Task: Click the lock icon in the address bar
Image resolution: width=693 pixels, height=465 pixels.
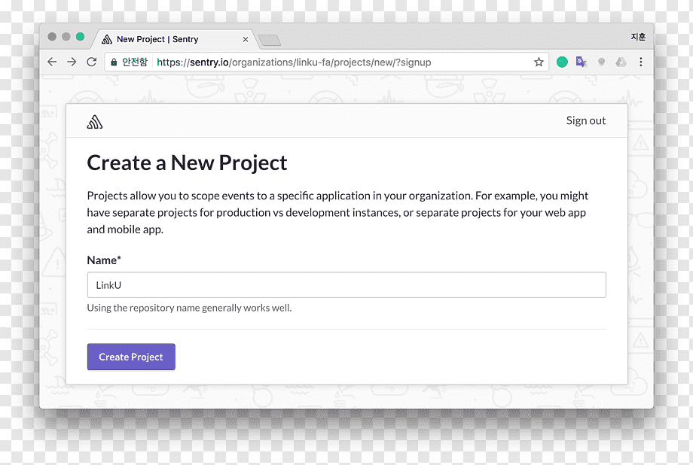Action: pos(114,62)
